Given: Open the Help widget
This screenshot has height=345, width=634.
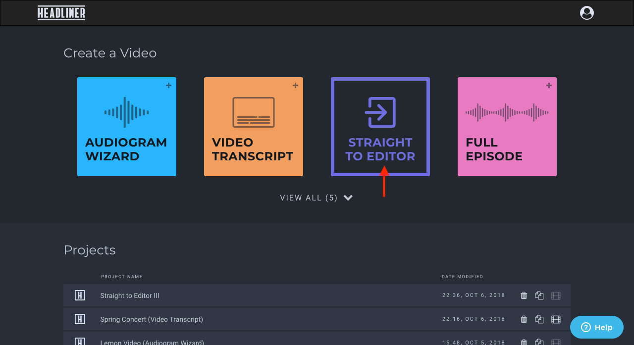Looking at the screenshot, I should pos(596,327).
